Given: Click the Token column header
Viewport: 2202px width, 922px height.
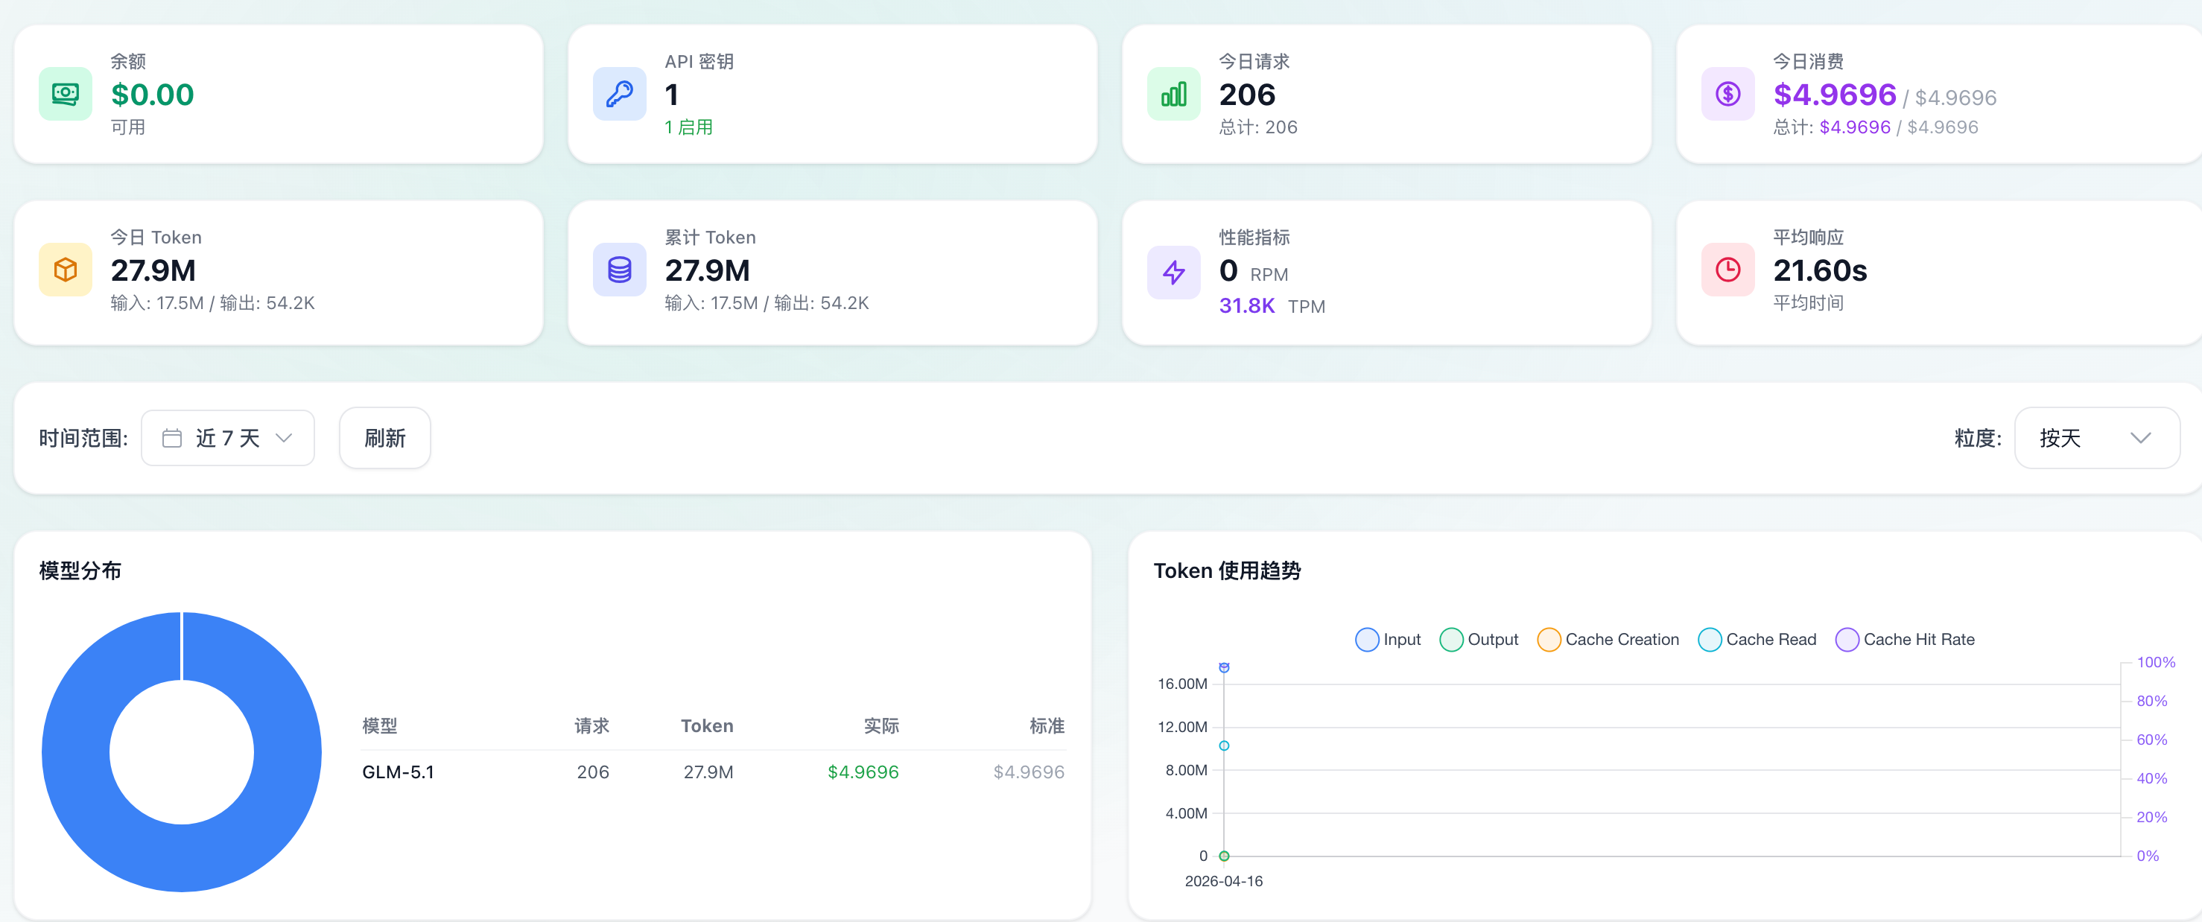Looking at the screenshot, I should tap(706, 725).
